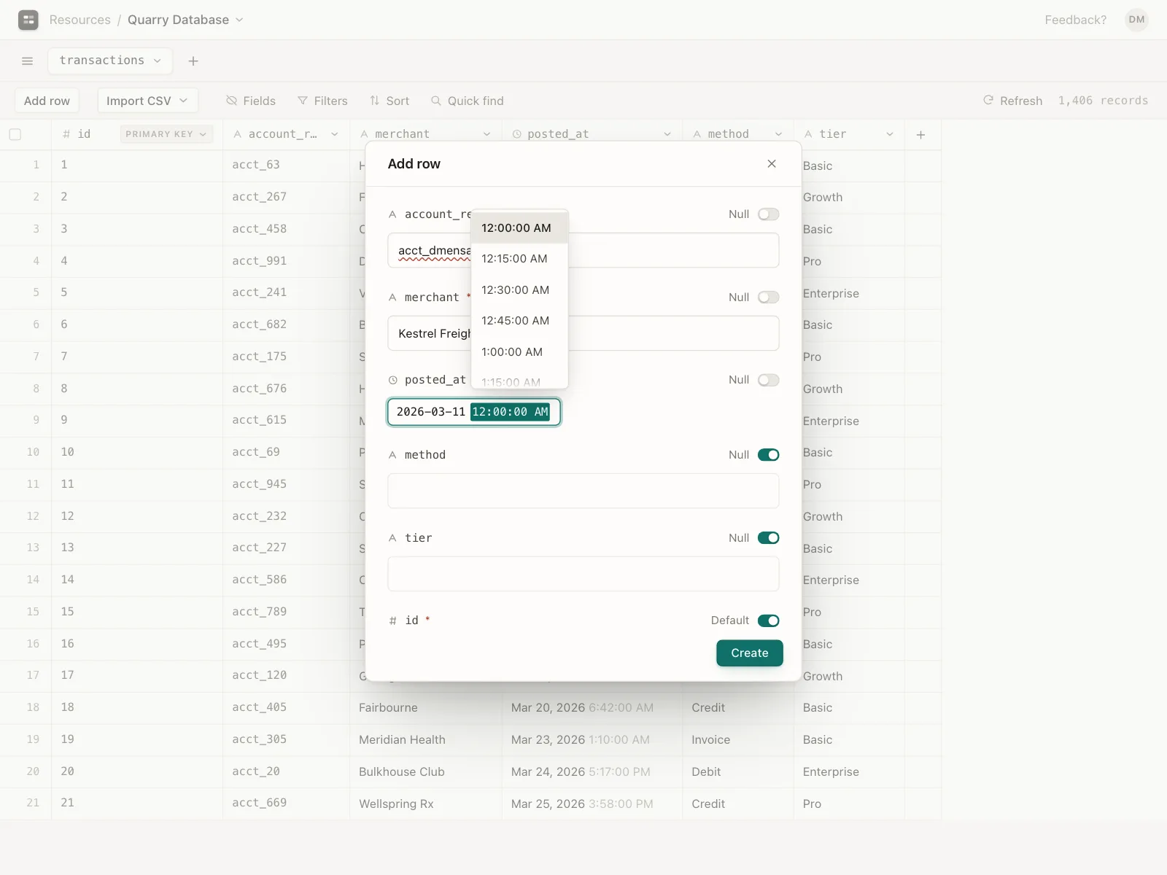Click text-type icon beside account_ref column header
Image resolution: width=1167 pixels, height=875 pixels.
238,134
